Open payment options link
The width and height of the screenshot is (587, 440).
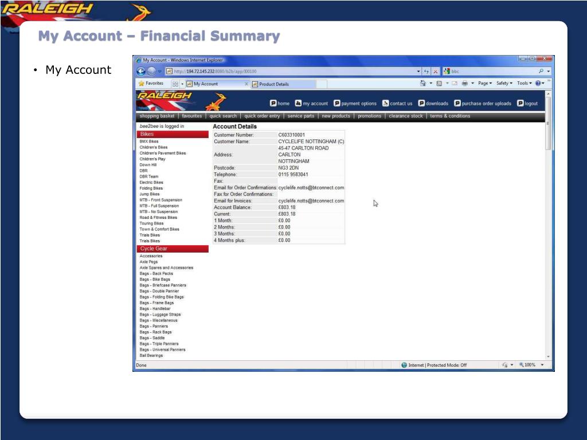[x=355, y=103]
